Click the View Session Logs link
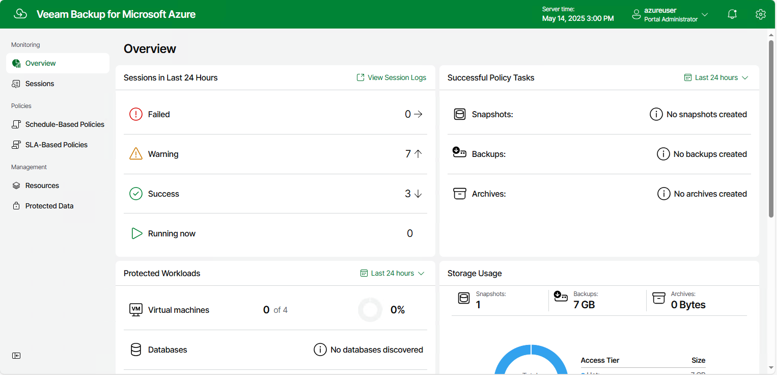This screenshot has width=777, height=375. click(x=391, y=77)
